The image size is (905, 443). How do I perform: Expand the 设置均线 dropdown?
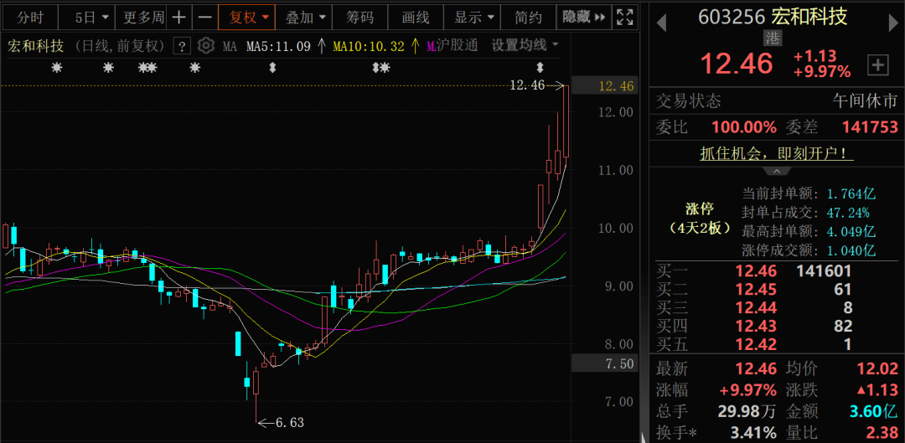[525, 45]
